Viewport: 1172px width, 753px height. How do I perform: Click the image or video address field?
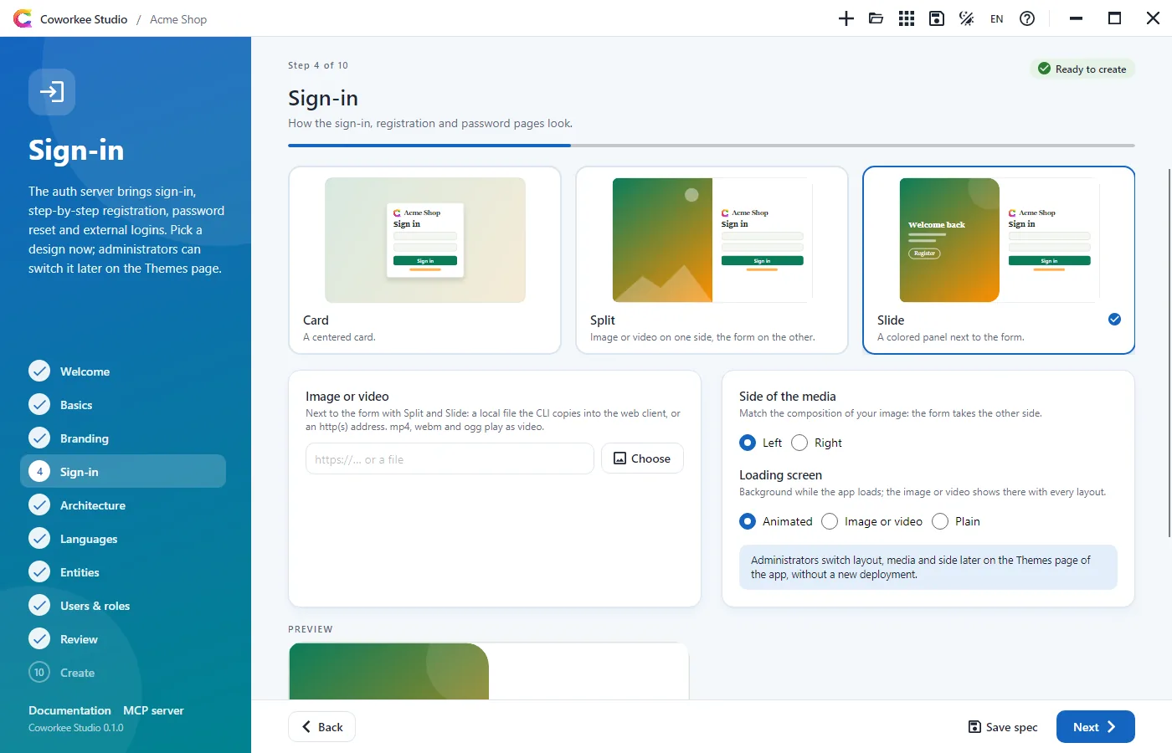click(x=450, y=458)
